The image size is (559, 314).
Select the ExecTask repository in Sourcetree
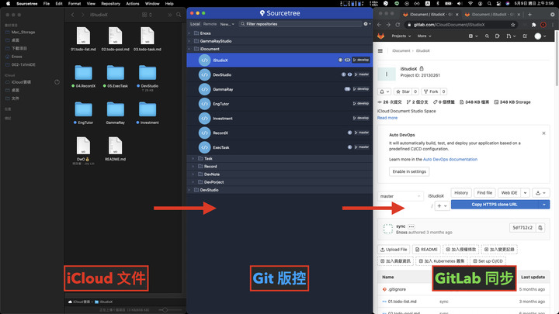pyautogui.click(x=279, y=147)
